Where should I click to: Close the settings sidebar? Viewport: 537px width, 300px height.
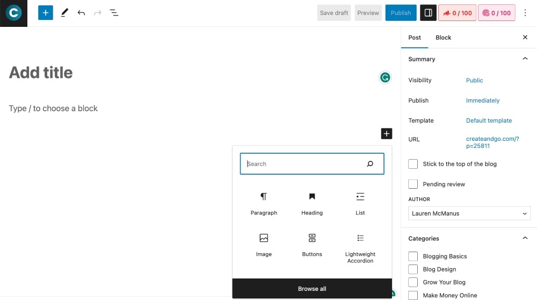pos(525,37)
